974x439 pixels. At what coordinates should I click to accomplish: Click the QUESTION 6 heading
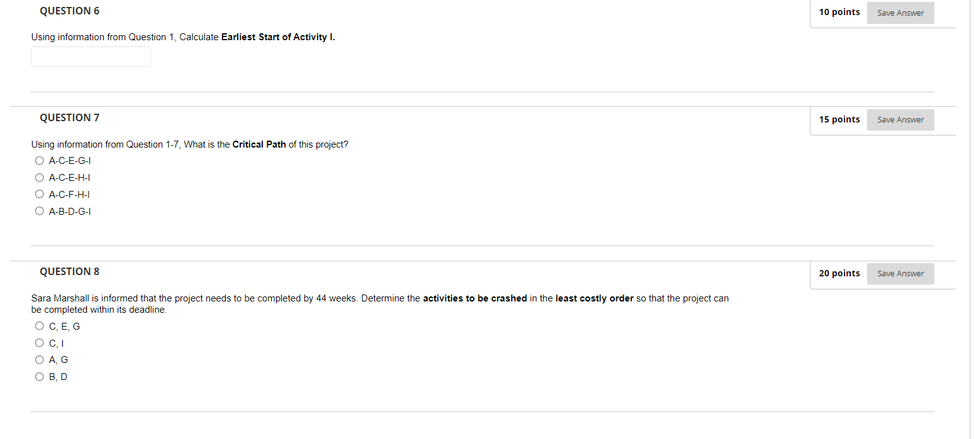69,11
